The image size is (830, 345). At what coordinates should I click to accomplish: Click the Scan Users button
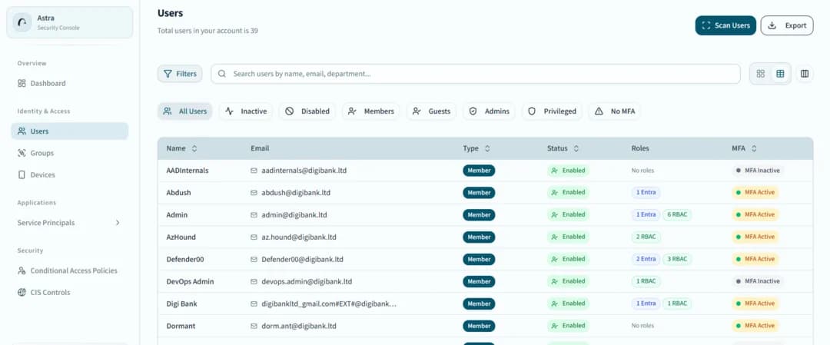(x=725, y=25)
